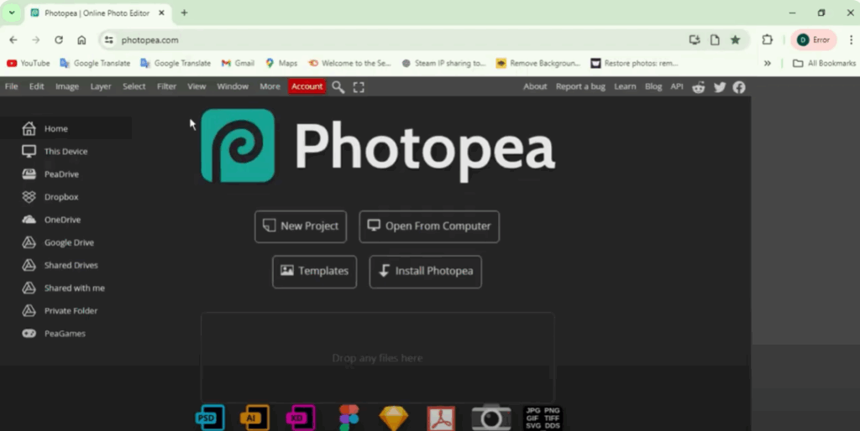The image size is (860, 431).
Task: Open the About link
Action: 535,86
